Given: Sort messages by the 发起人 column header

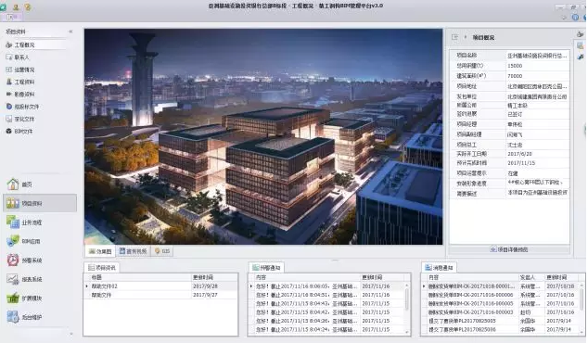Looking at the screenshot, I should coord(531,277).
